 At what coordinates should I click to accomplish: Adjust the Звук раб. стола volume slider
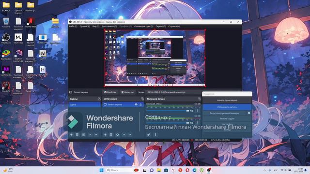coord(168,111)
